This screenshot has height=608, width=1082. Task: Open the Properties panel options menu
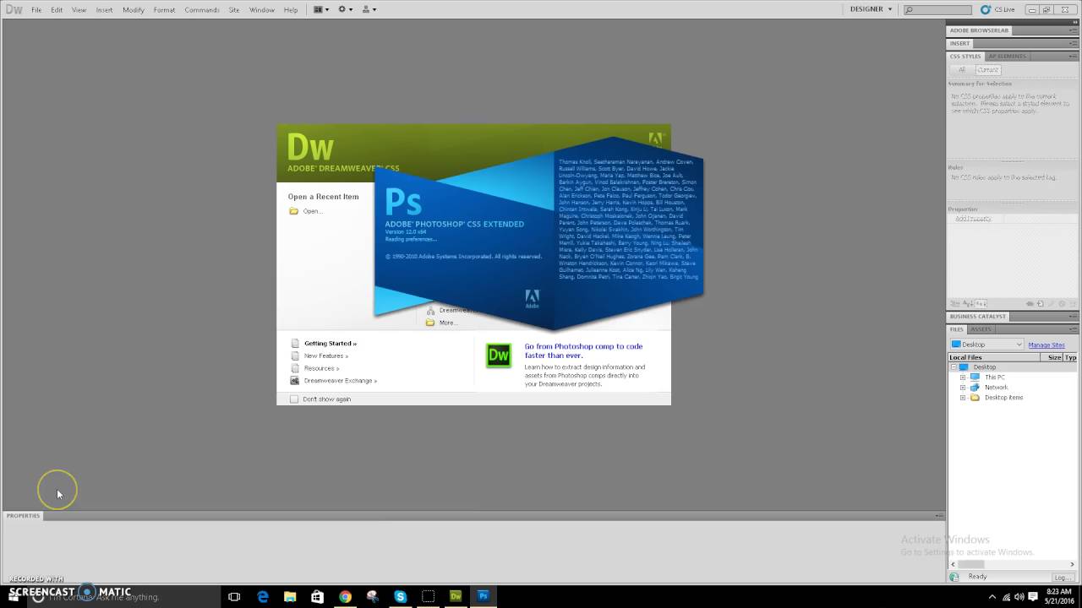939,515
